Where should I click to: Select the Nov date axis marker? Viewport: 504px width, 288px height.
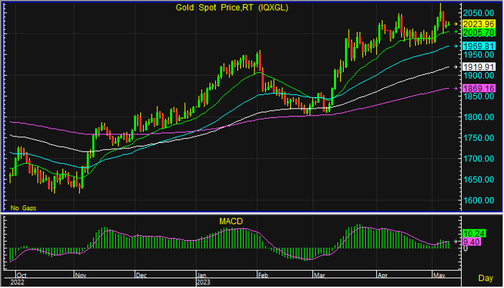pyautogui.click(x=79, y=274)
